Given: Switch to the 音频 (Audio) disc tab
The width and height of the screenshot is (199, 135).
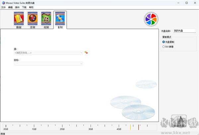Looking at the screenshot, I should [33, 20].
